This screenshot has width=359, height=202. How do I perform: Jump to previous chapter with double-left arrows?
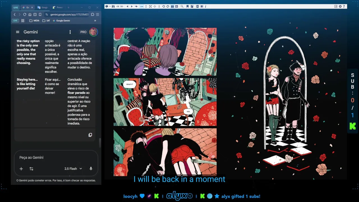(118, 6)
